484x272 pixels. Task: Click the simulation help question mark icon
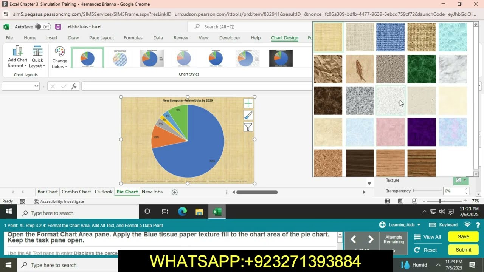pos(478,225)
